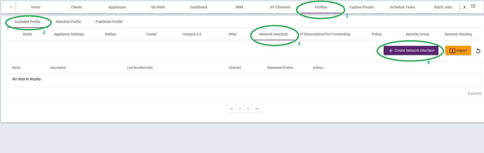This screenshot has height=153, width=484.
Task: Open the Security Group tab
Action: click(418, 34)
